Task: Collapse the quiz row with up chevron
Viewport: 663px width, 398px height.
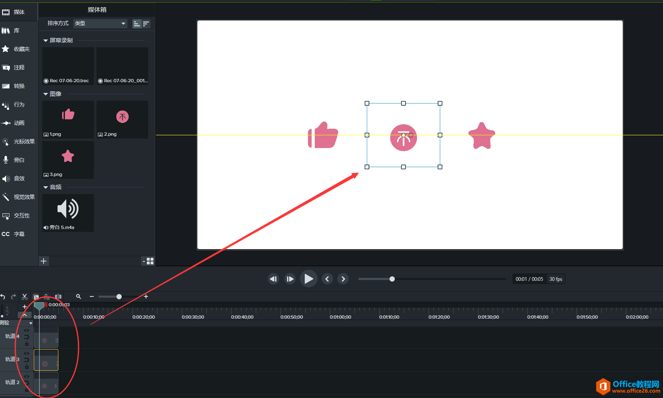Action: 25,315
